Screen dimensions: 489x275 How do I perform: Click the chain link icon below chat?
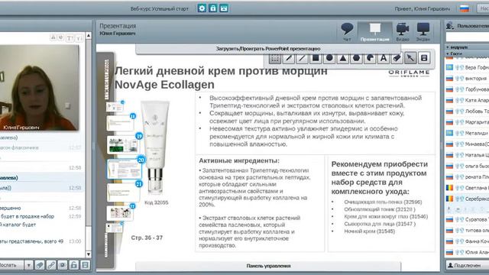pyautogui.click(x=51, y=265)
